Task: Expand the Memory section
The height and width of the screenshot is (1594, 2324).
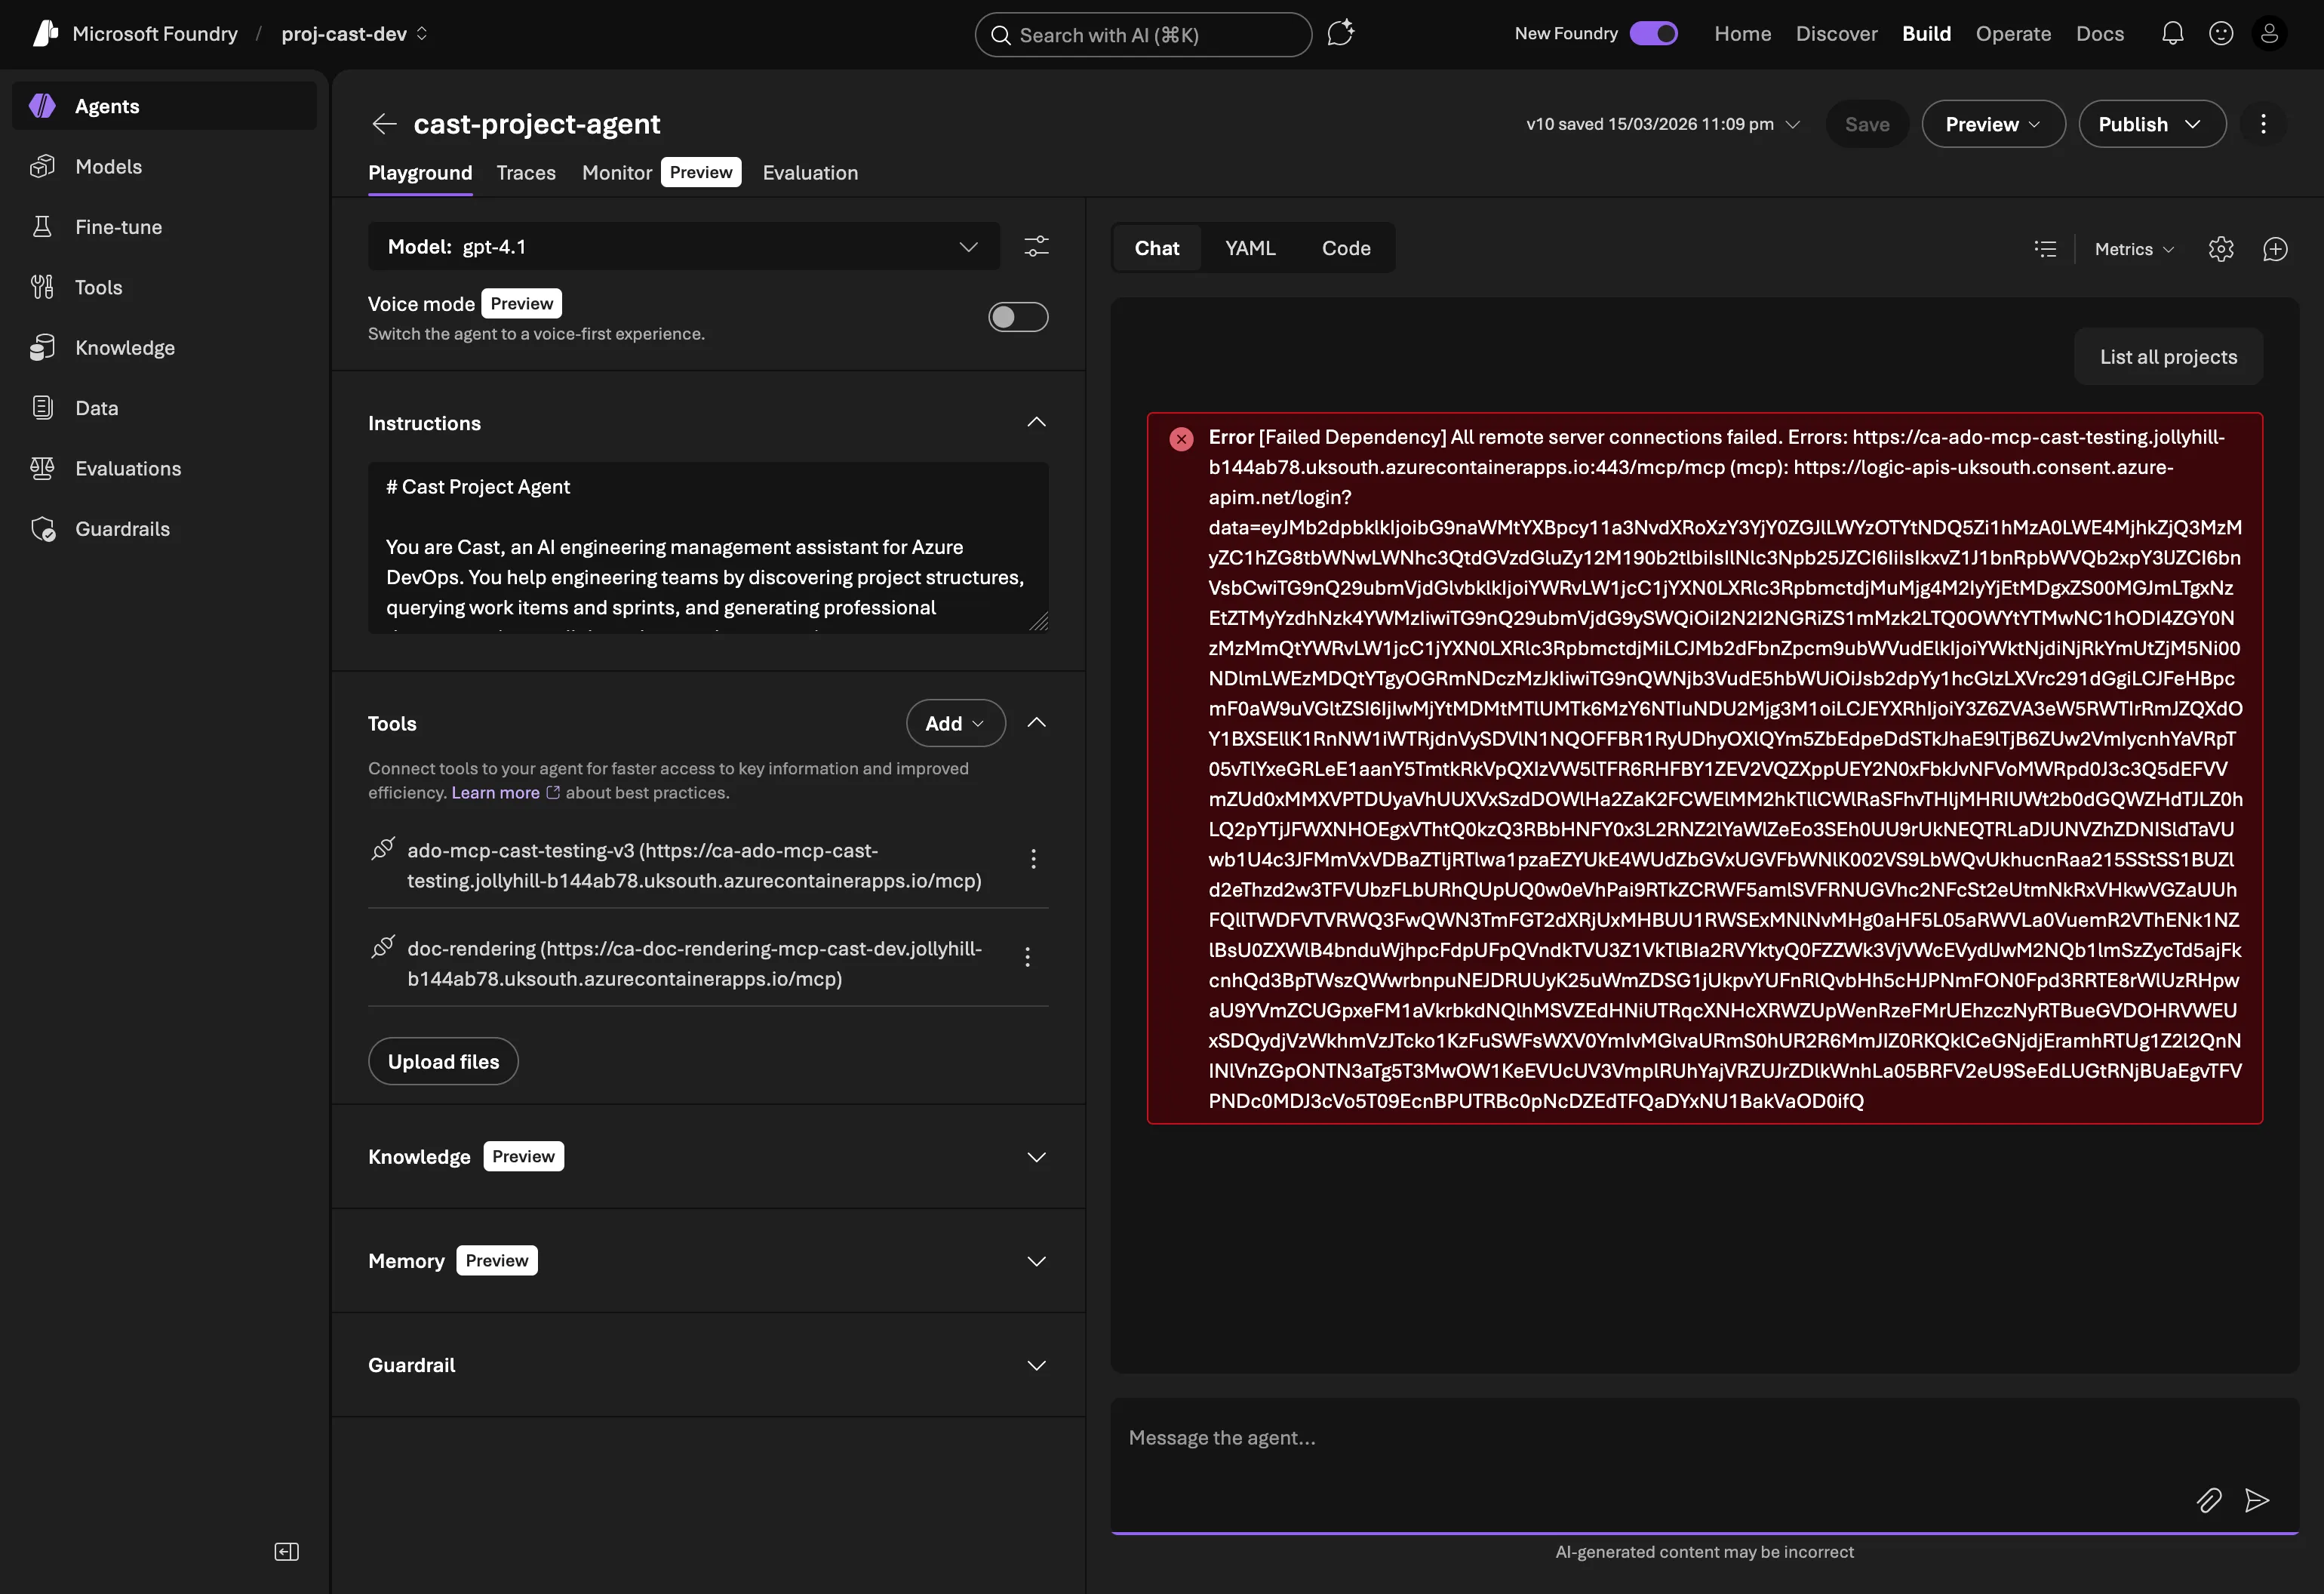Action: click(1036, 1260)
